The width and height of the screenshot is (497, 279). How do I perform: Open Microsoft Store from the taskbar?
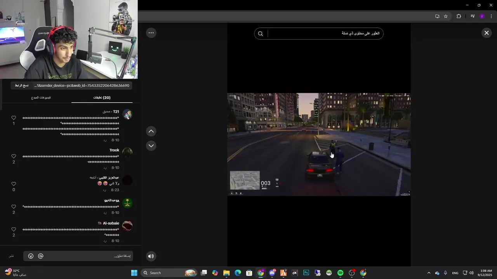(x=249, y=273)
